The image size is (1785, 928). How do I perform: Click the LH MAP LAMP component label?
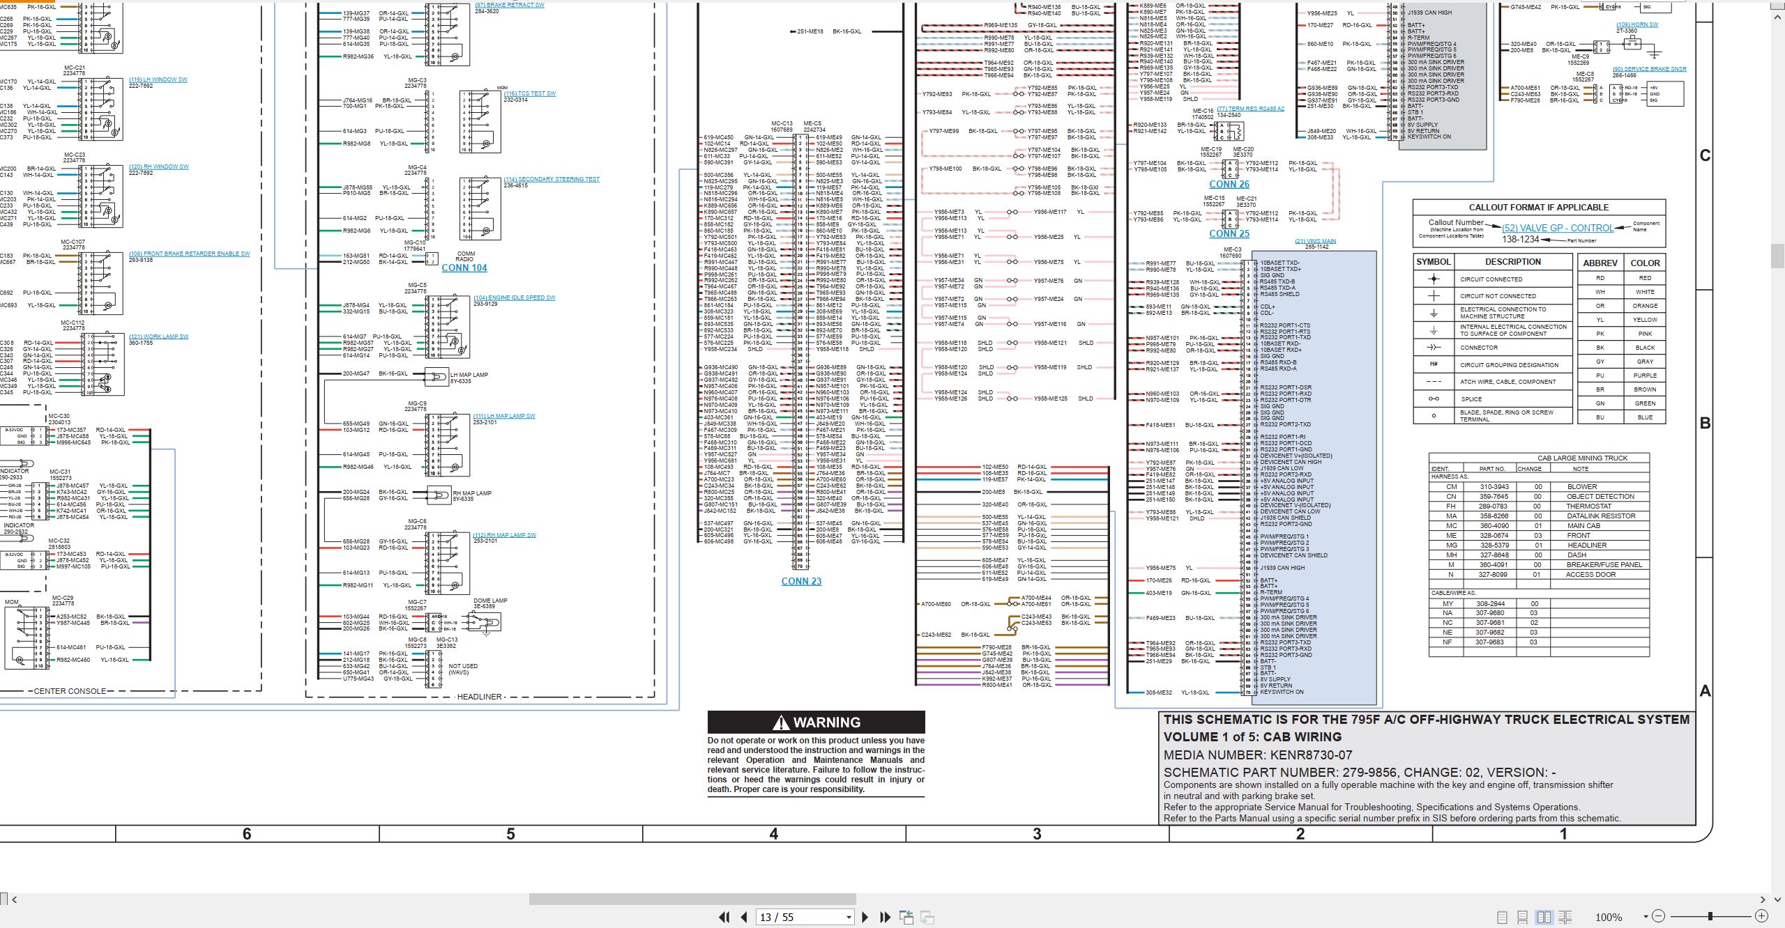click(x=469, y=375)
